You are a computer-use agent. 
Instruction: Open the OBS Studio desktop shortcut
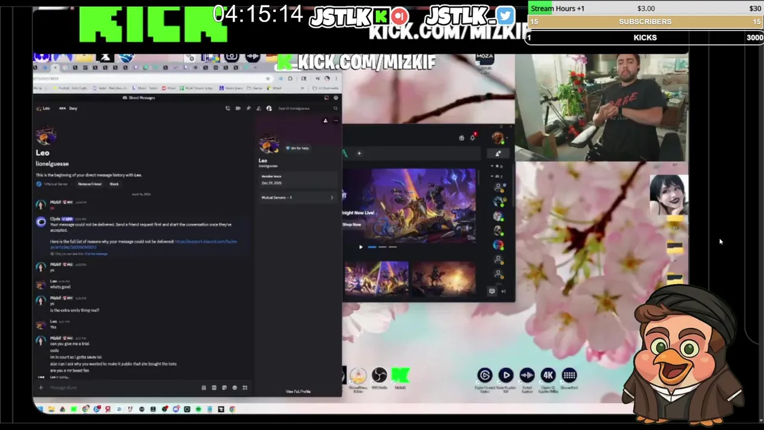(x=379, y=376)
